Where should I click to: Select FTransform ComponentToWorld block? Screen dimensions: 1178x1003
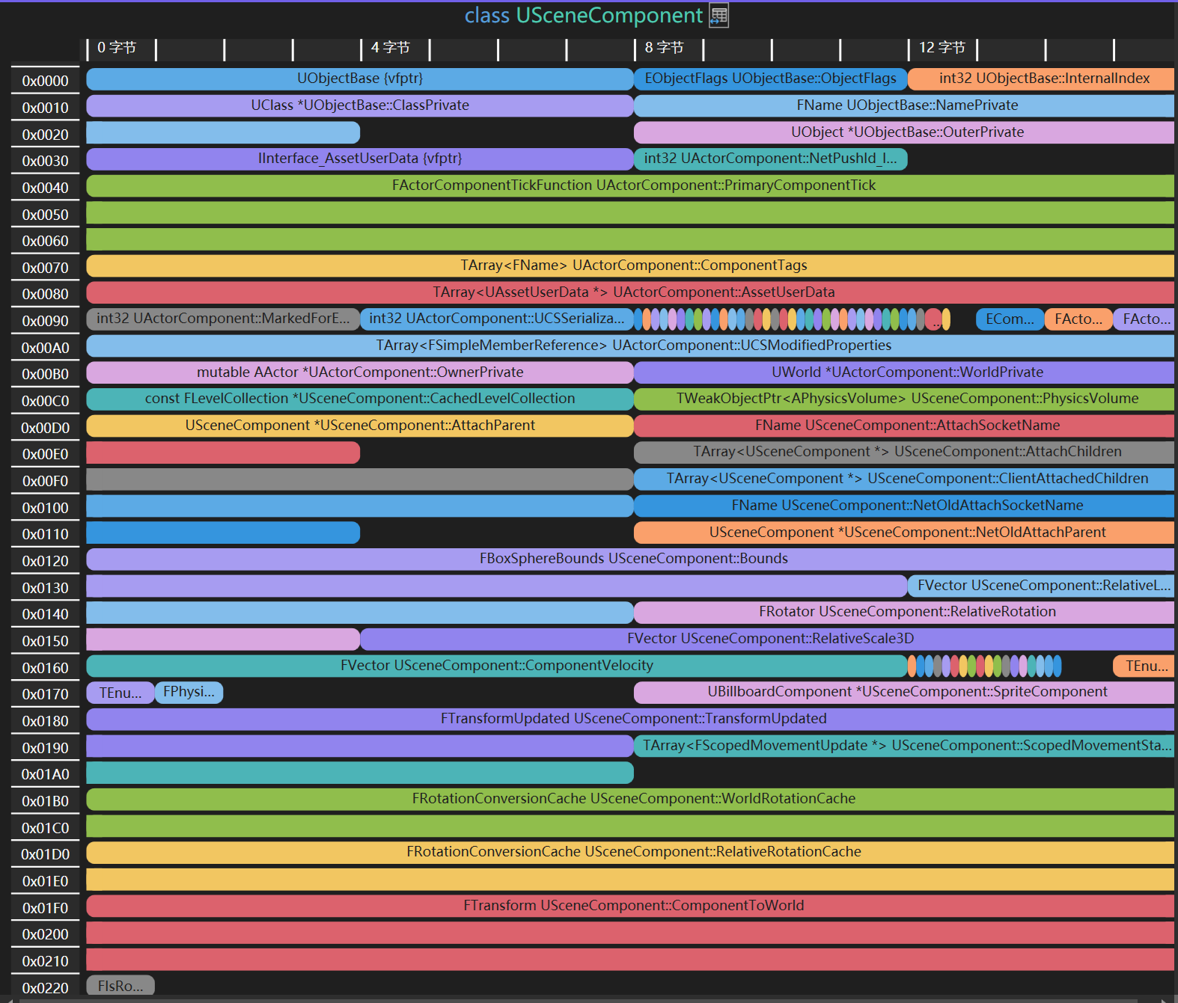pyautogui.click(x=633, y=906)
